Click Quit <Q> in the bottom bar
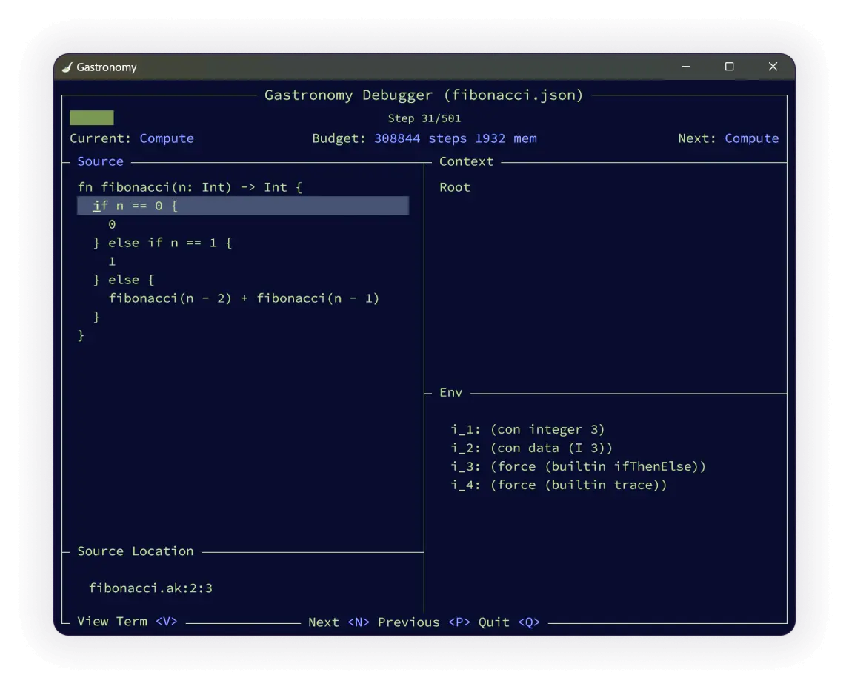Viewport: 849px width, 689px height. tap(509, 622)
